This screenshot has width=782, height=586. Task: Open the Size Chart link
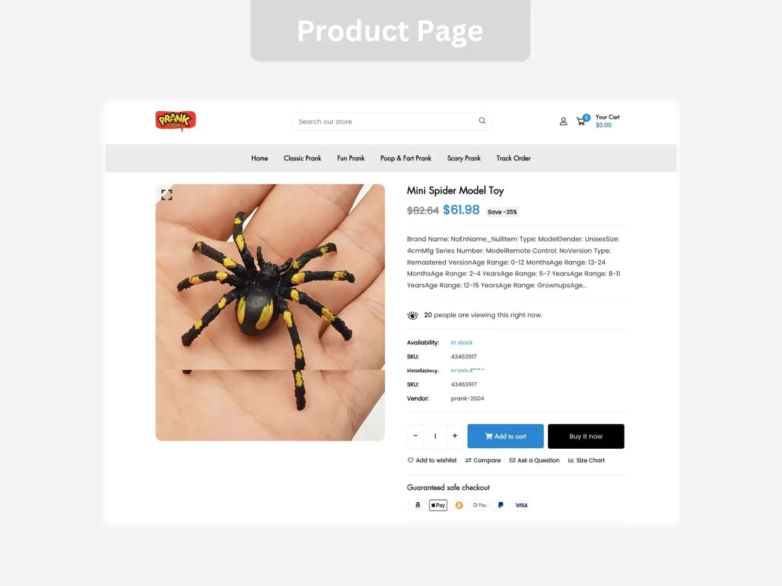pos(586,461)
